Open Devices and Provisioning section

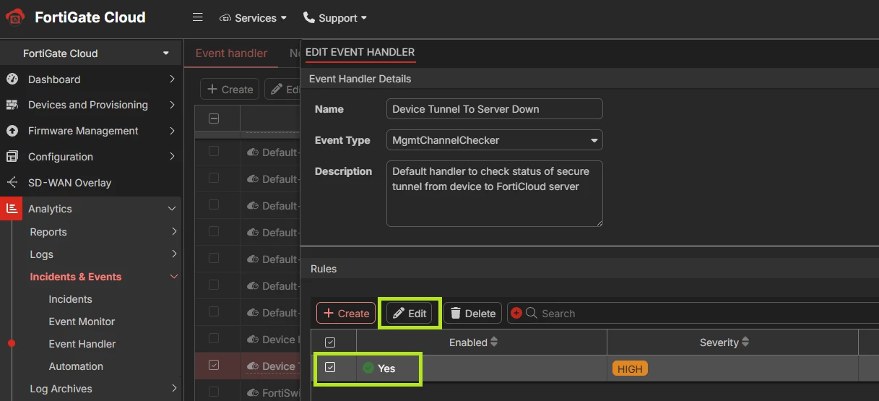coord(88,105)
